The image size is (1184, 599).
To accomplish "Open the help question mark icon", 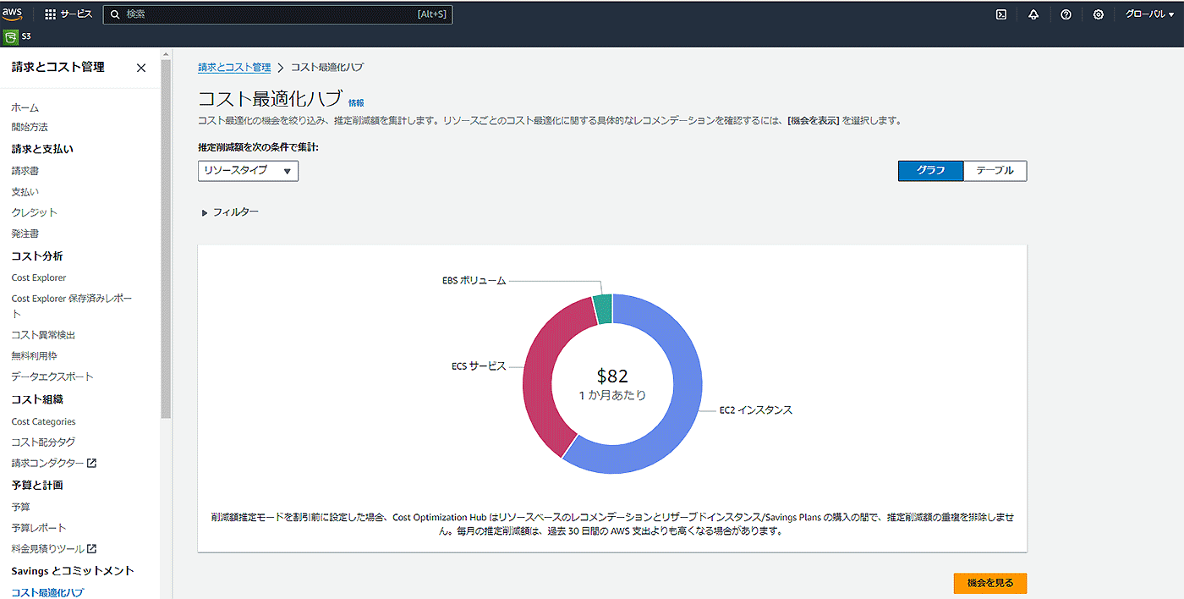I will pos(1066,14).
